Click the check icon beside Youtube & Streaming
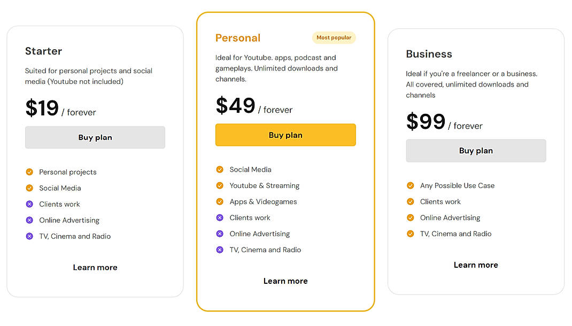This screenshot has height=326, width=572. click(220, 185)
